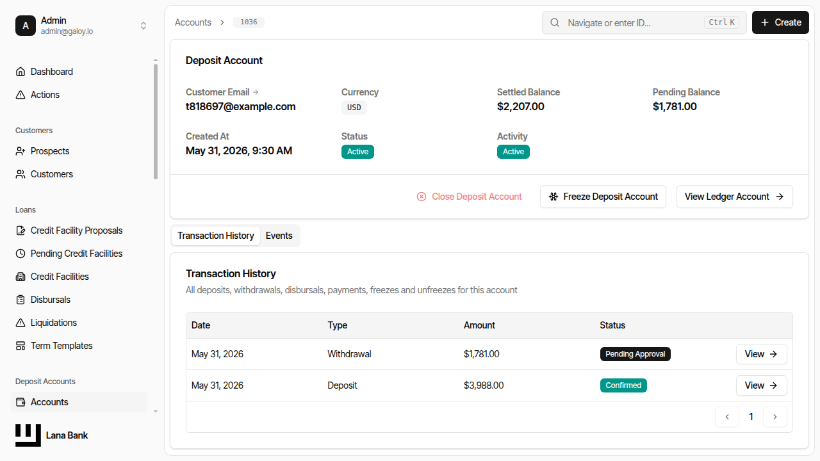Click the Prospects person-plus icon
The width and height of the screenshot is (820, 461).
(x=20, y=151)
